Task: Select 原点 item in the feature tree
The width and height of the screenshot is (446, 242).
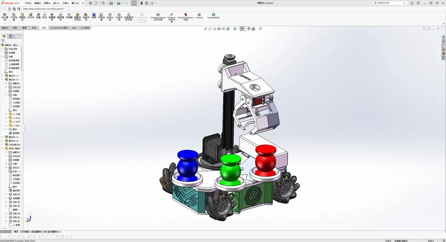Action: coord(11,72)
